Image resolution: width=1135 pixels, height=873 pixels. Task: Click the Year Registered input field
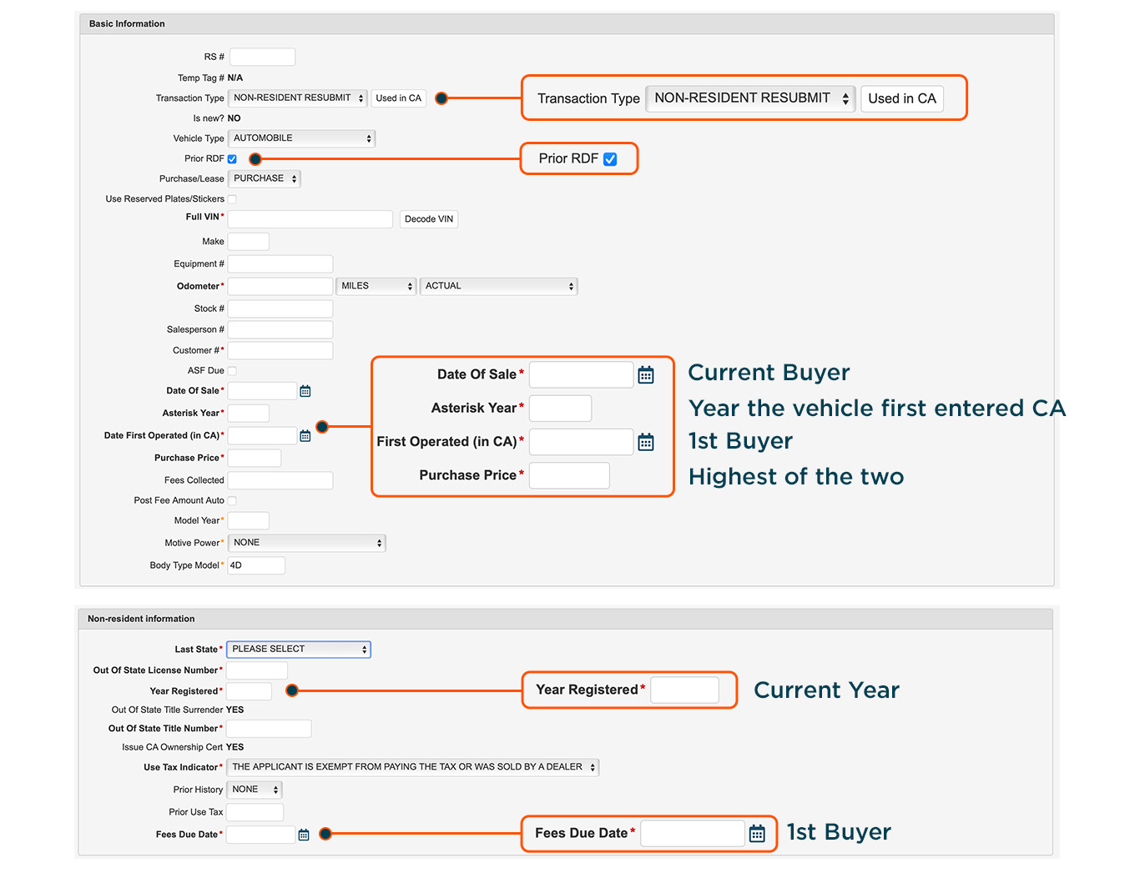tap(249, 691)
